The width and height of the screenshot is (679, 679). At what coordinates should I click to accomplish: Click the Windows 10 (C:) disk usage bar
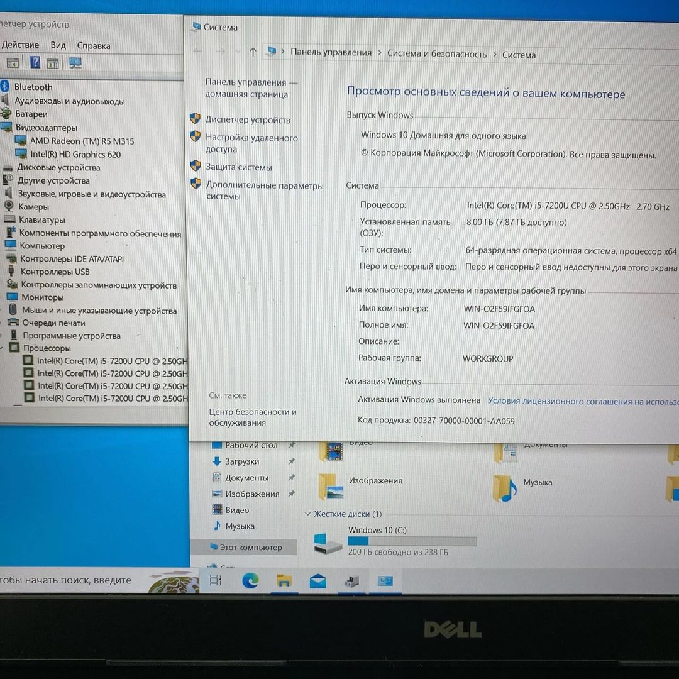tap(412, 541)
